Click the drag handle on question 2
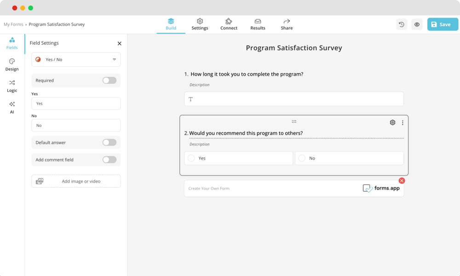The image size is (460, 276). tap(293, 121)
